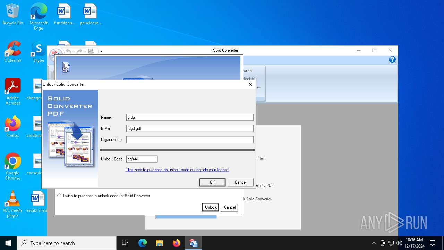Click into the E-Mail field
The image size is (444, 250).
[x=190, y=128]
